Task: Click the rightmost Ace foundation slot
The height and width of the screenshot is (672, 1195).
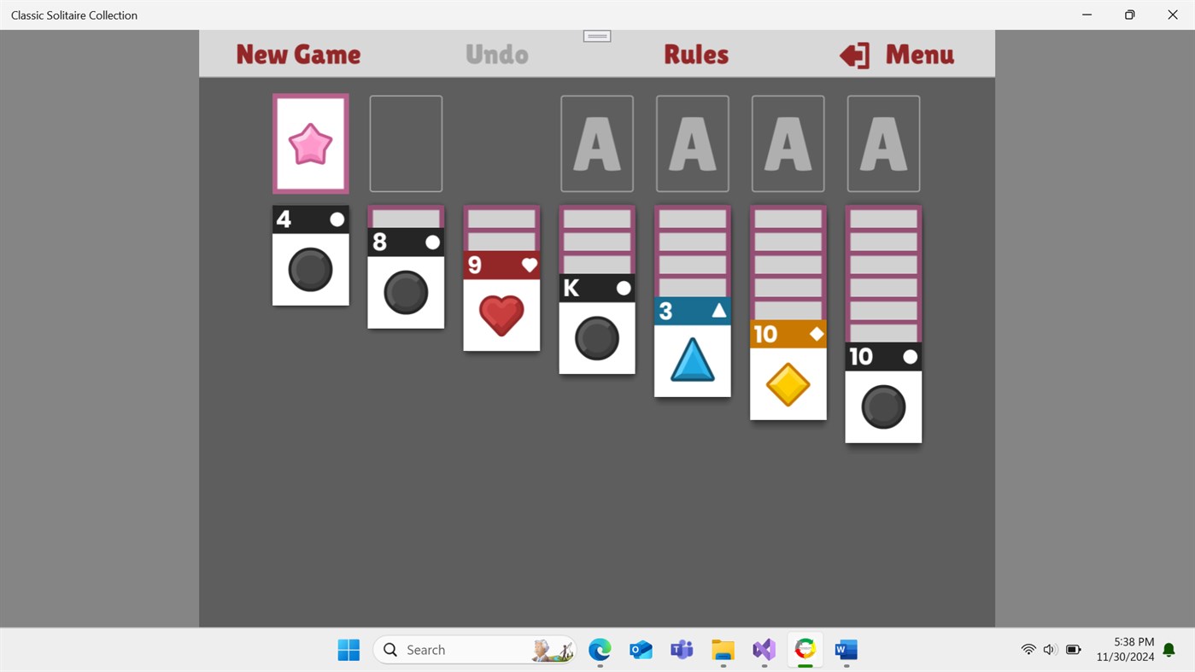Action: [882, 143]
